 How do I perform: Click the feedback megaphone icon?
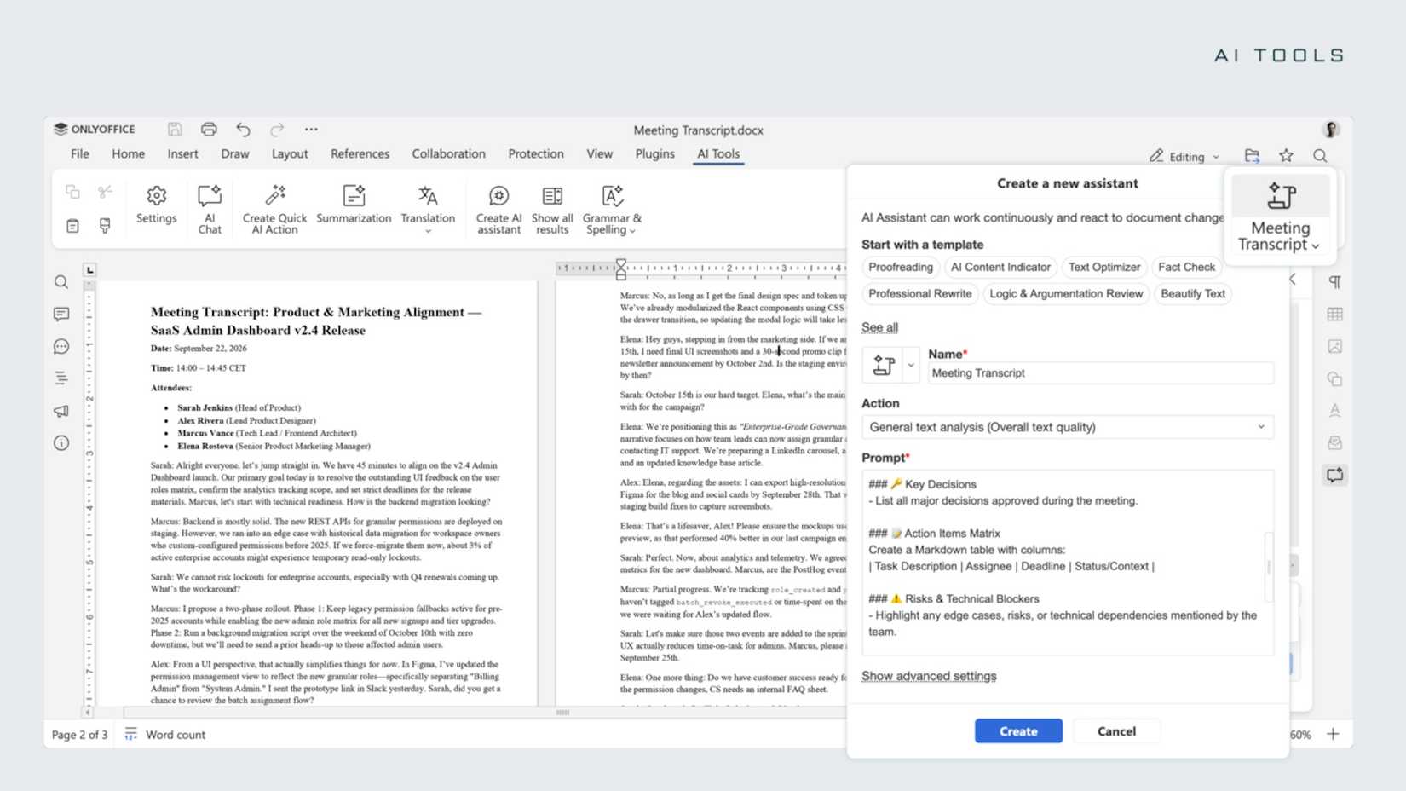coord(61,411)
